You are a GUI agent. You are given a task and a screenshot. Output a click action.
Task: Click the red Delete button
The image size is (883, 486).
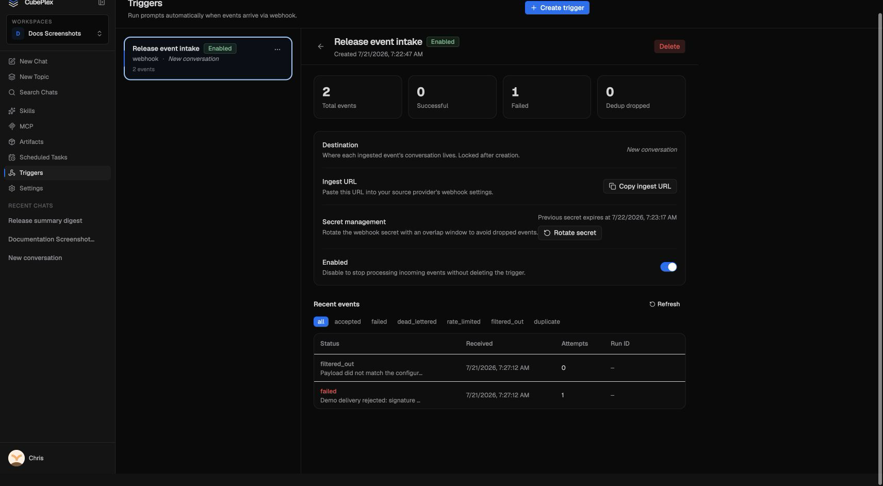pos(669,46)
